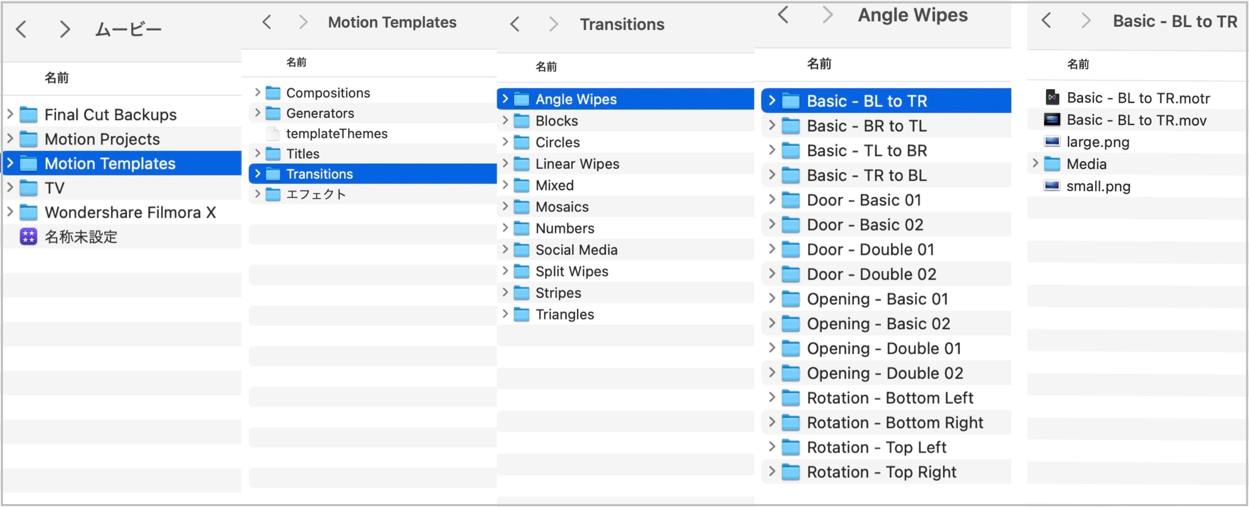Click the Basic - BL to TR.mov file icon
The width and height of the screenshot is (1249, 507).
(1052, 120)
